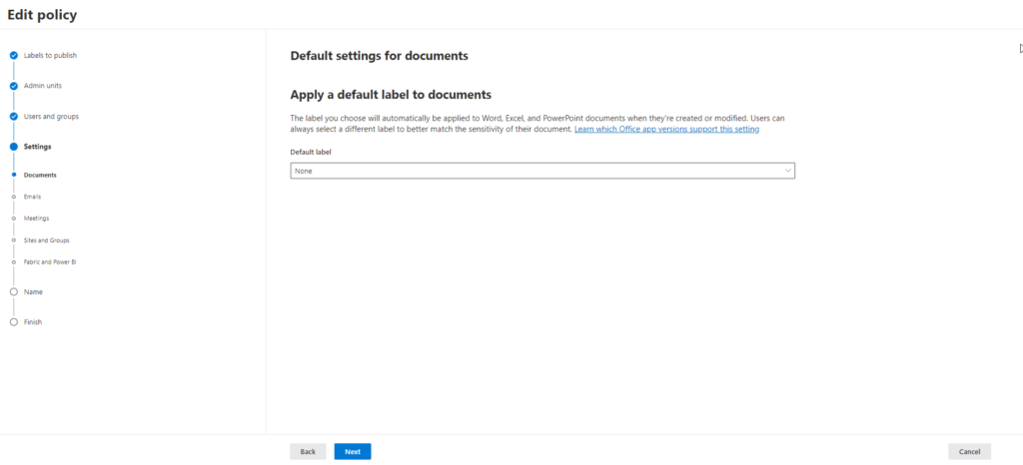The height and width of the screenshot is (465, 1023).
Task: Click the filled circle icon beside Settings
Action: pos(13,147)
